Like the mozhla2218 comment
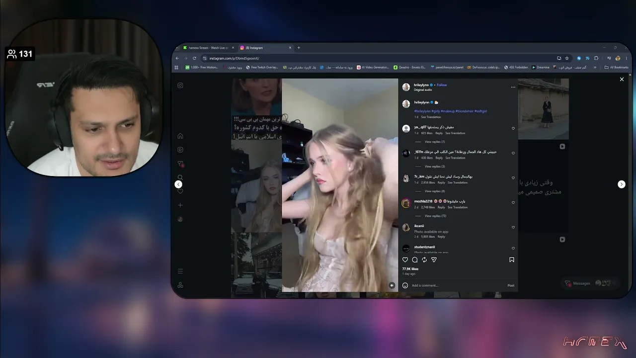Viewport: 636px width, 358px height. pyautogui.click(x=513, y=203)
